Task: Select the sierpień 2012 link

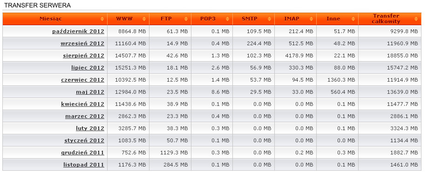Action: [83, 56]
